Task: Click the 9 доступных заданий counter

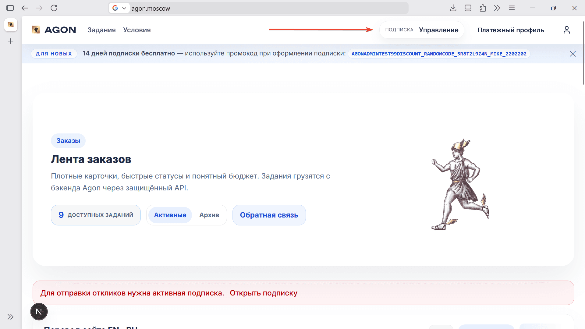Action: [x=96, y=215]
